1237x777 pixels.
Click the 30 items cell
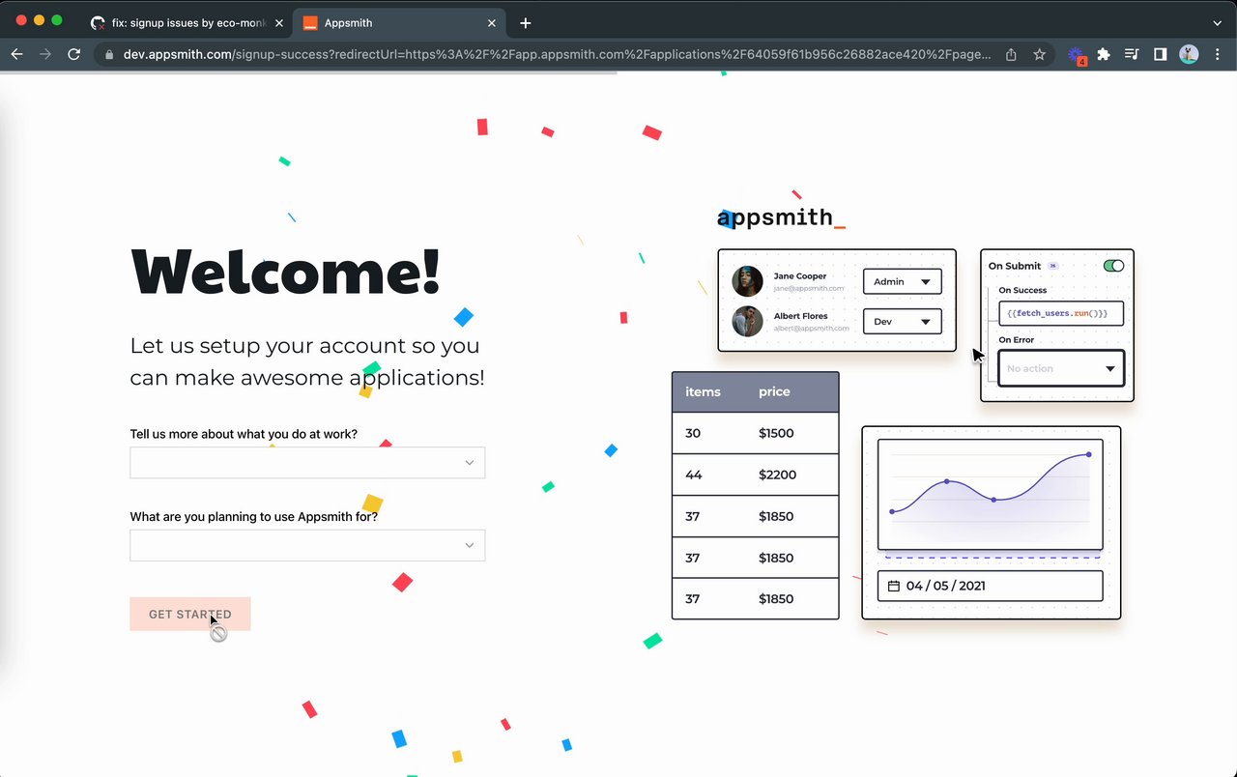pos(692,433)
